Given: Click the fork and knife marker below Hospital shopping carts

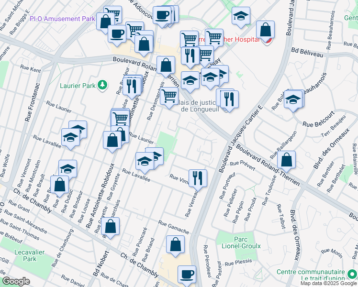Looking at the screenshot, I should 190,56.
